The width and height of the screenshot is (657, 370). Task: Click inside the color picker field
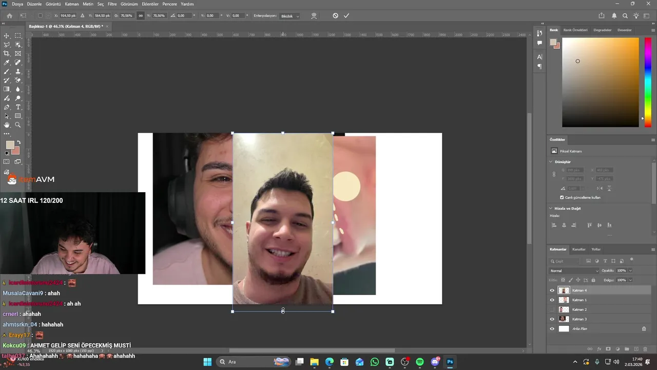pos(601,82)
